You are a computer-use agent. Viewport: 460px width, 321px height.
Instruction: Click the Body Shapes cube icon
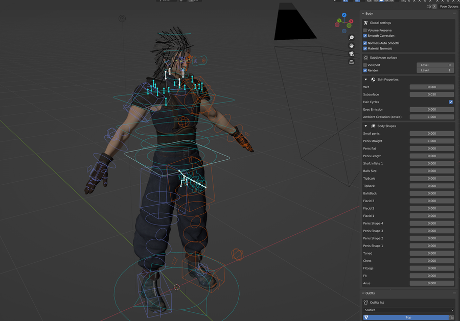click(373, 126)
